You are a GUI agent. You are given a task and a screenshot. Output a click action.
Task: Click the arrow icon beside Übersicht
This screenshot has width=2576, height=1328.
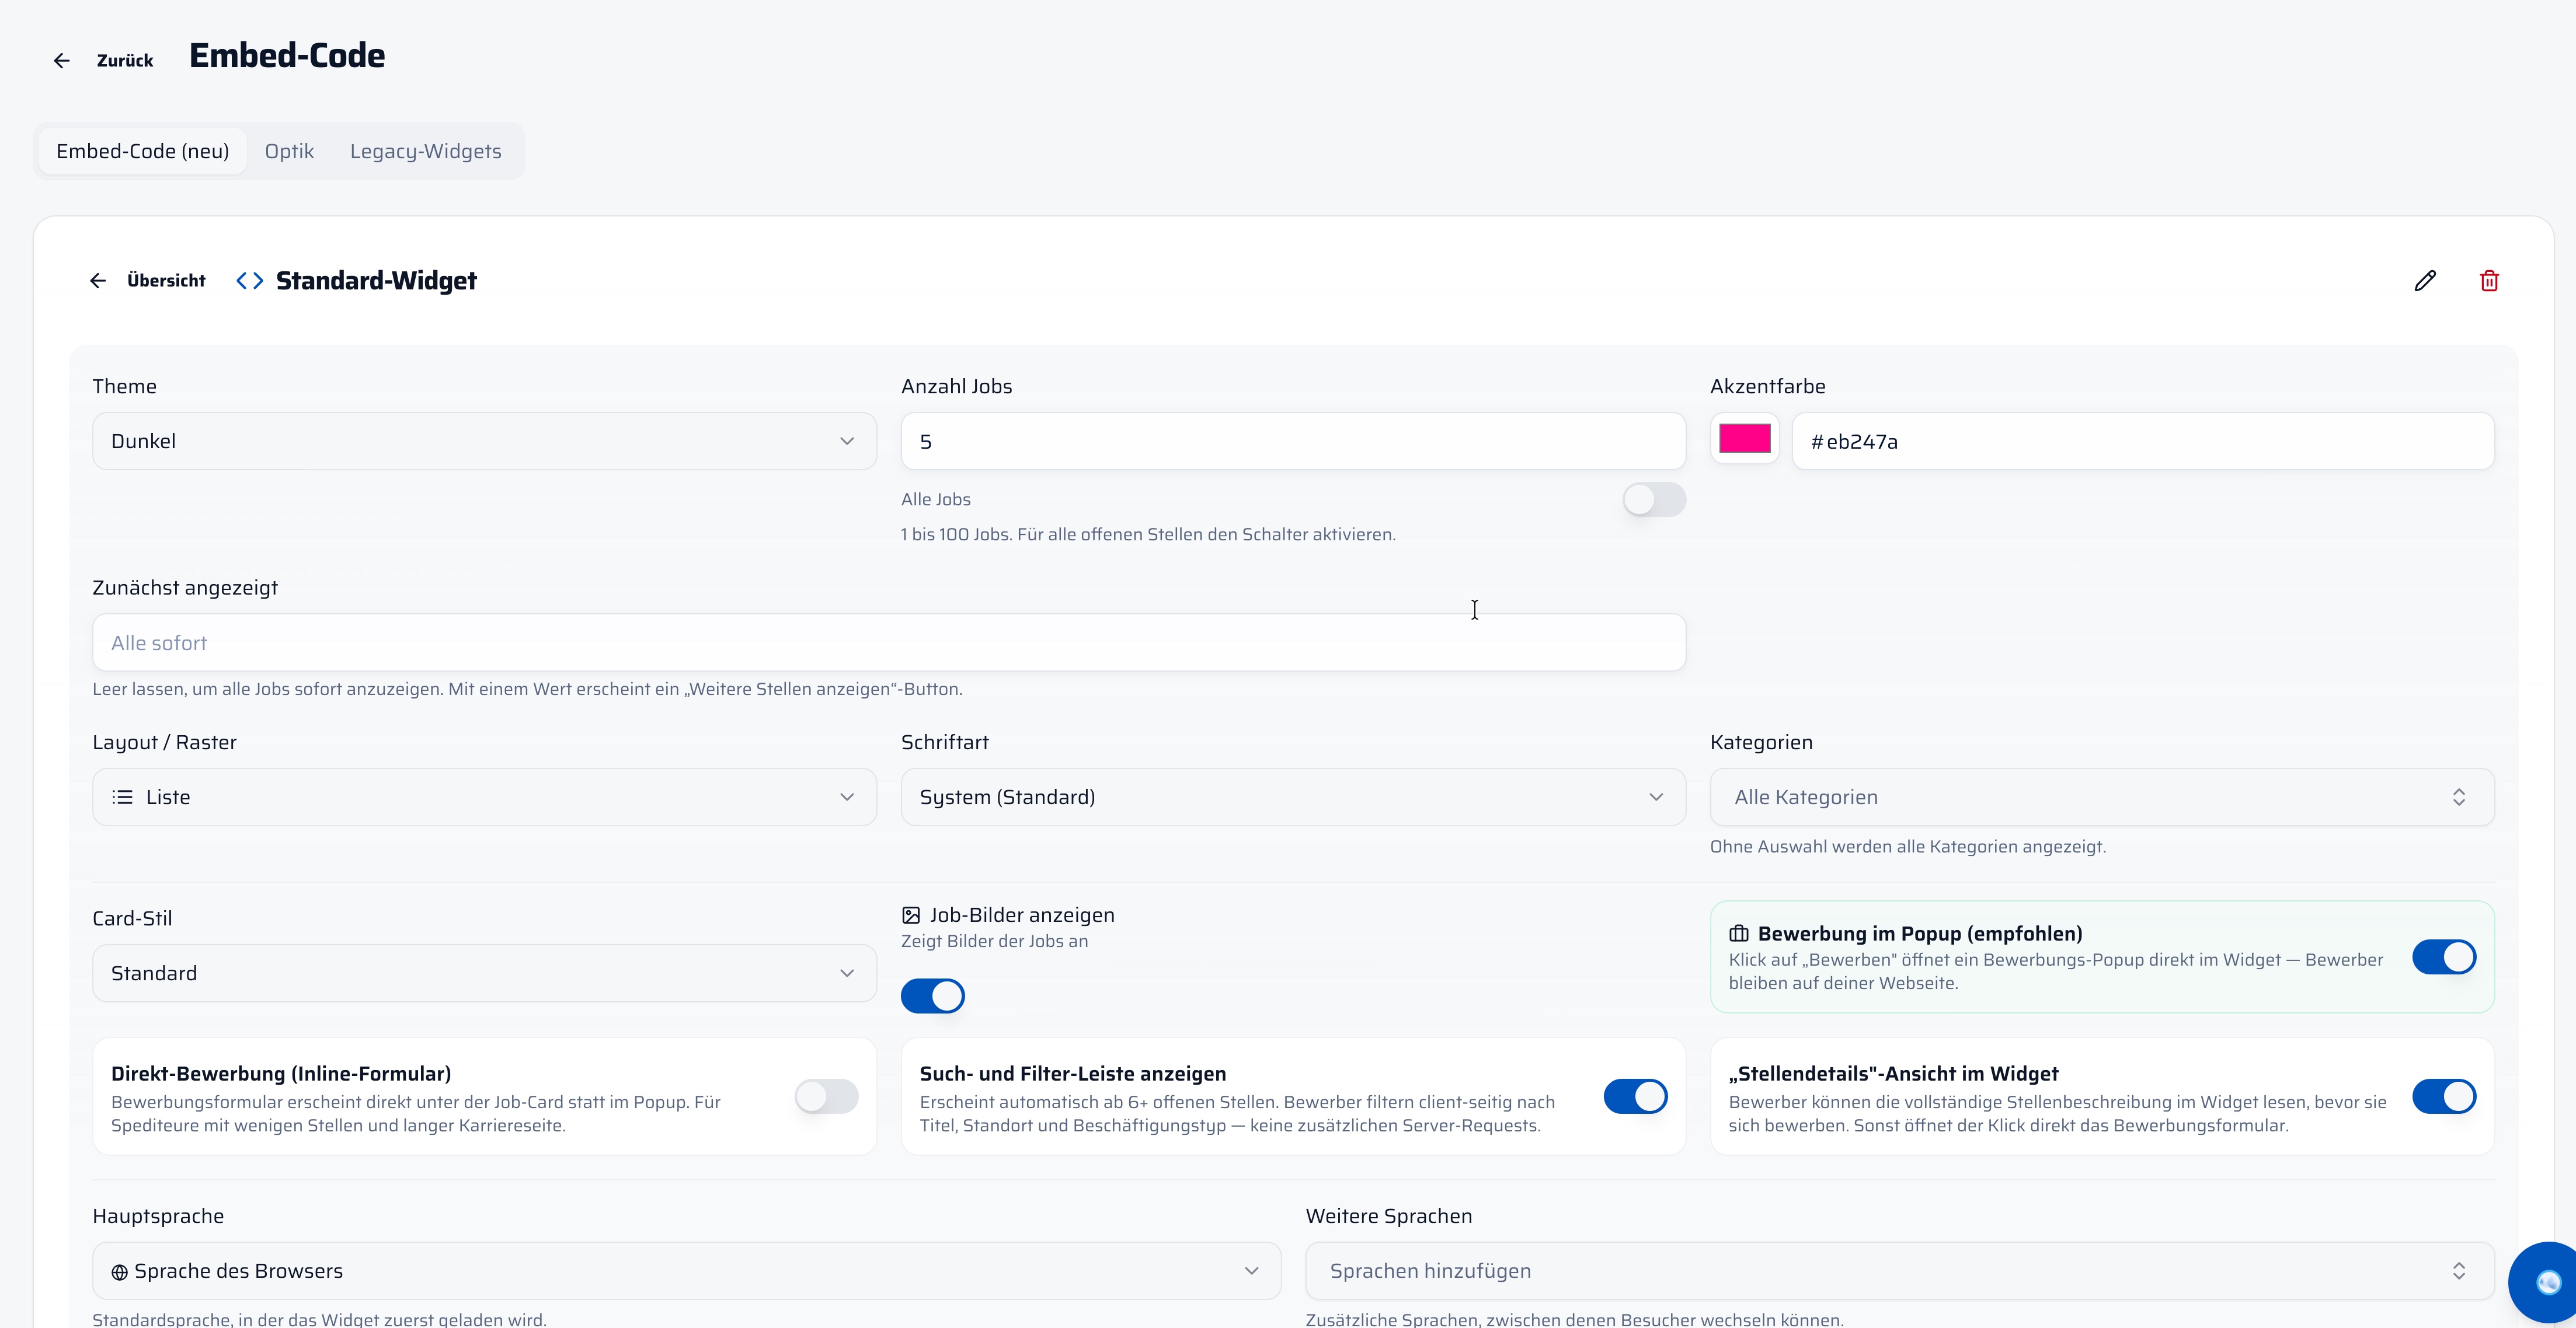(x=98, y=281)
